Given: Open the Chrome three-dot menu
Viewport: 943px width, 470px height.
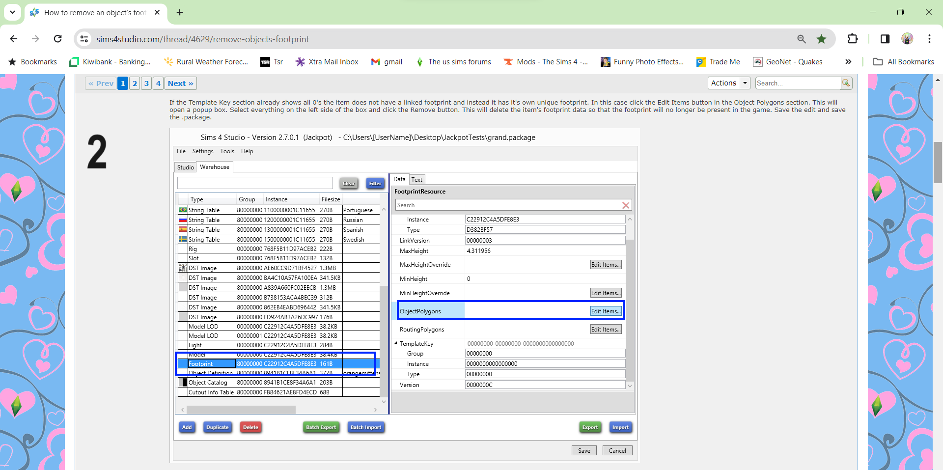Looking at the screenshot, I should [929, 39].
